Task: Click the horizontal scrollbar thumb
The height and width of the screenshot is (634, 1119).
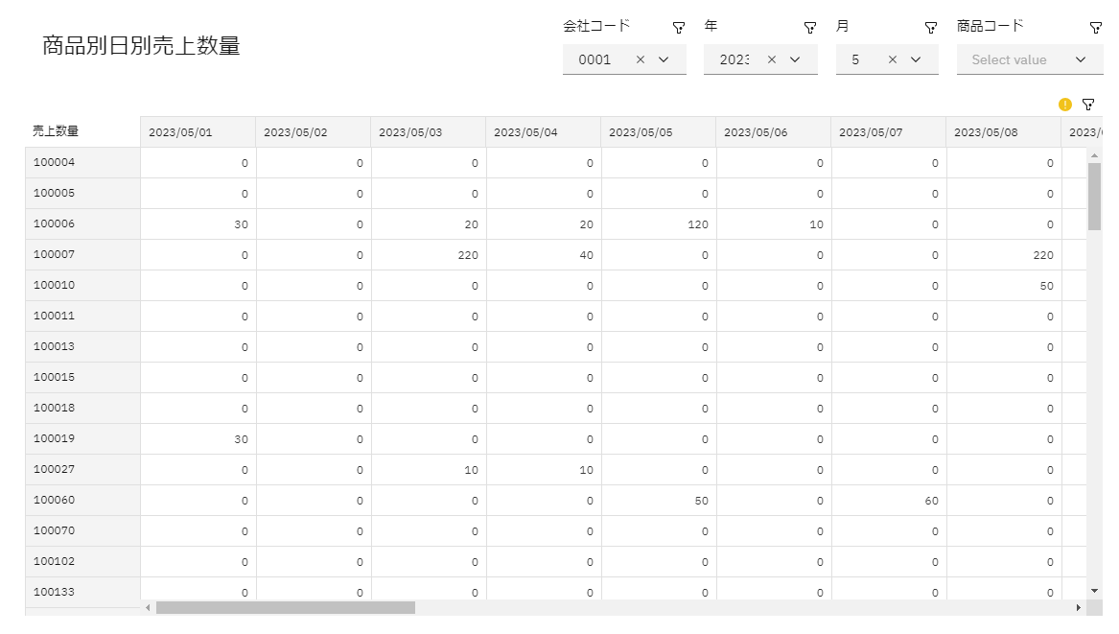Action: pos(285,607)
